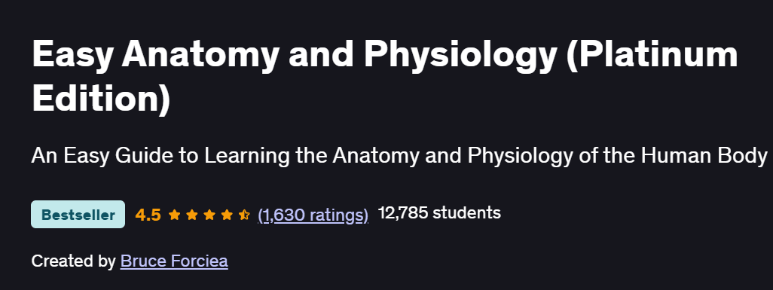Open instructor Bruce Forciea's profile link

pos(174,261)
